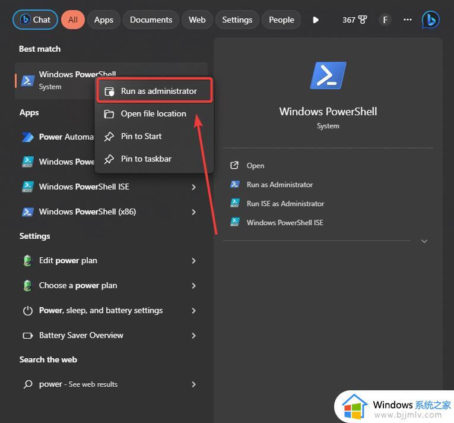Open Battery Saver Overview setting
Image resolution: width=454 pixels, height=423 pixels.
point(110,336)
